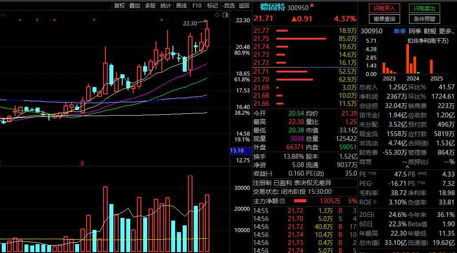Click the blue 13.18 price marker

(237, 151)
